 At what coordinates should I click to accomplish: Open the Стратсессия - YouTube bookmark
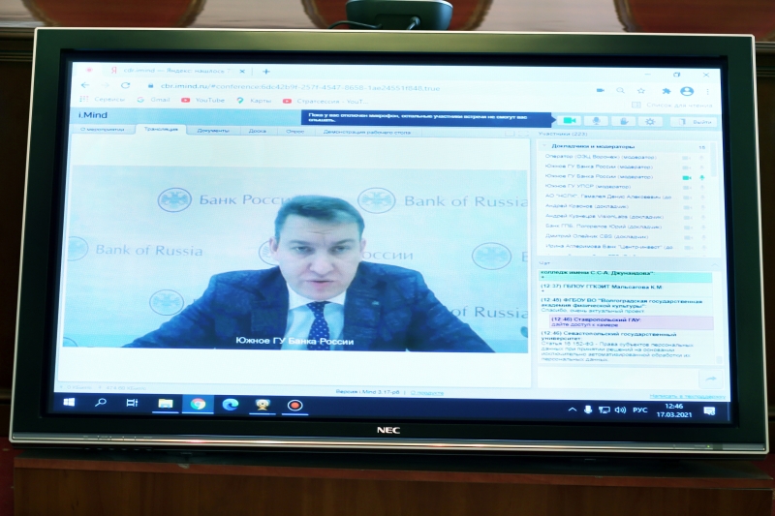(325, 102)
